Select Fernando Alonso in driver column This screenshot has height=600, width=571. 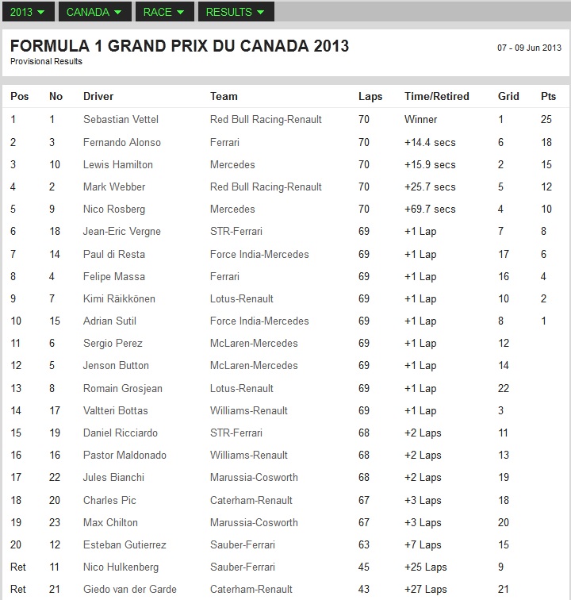(122, 142)
